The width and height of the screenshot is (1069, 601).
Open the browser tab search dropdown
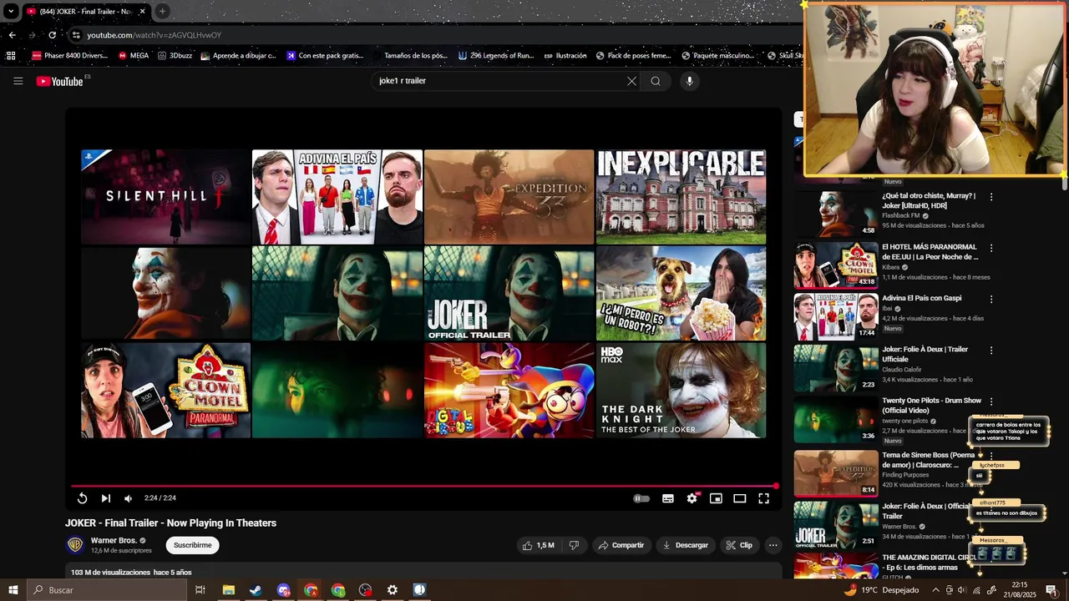pyautogui.click(x=11, y=12)
